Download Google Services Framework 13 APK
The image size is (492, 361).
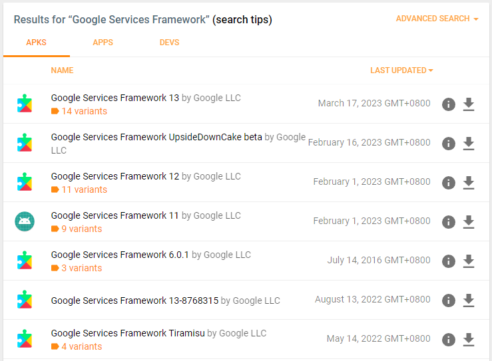468,104
